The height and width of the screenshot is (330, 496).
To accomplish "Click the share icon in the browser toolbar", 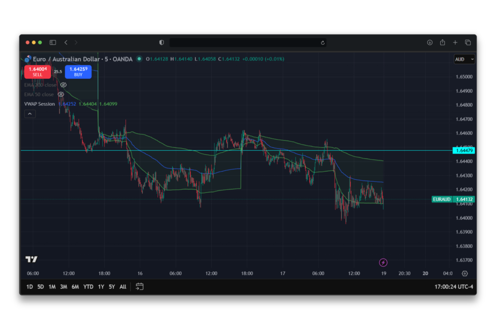I will pos(442,42).
